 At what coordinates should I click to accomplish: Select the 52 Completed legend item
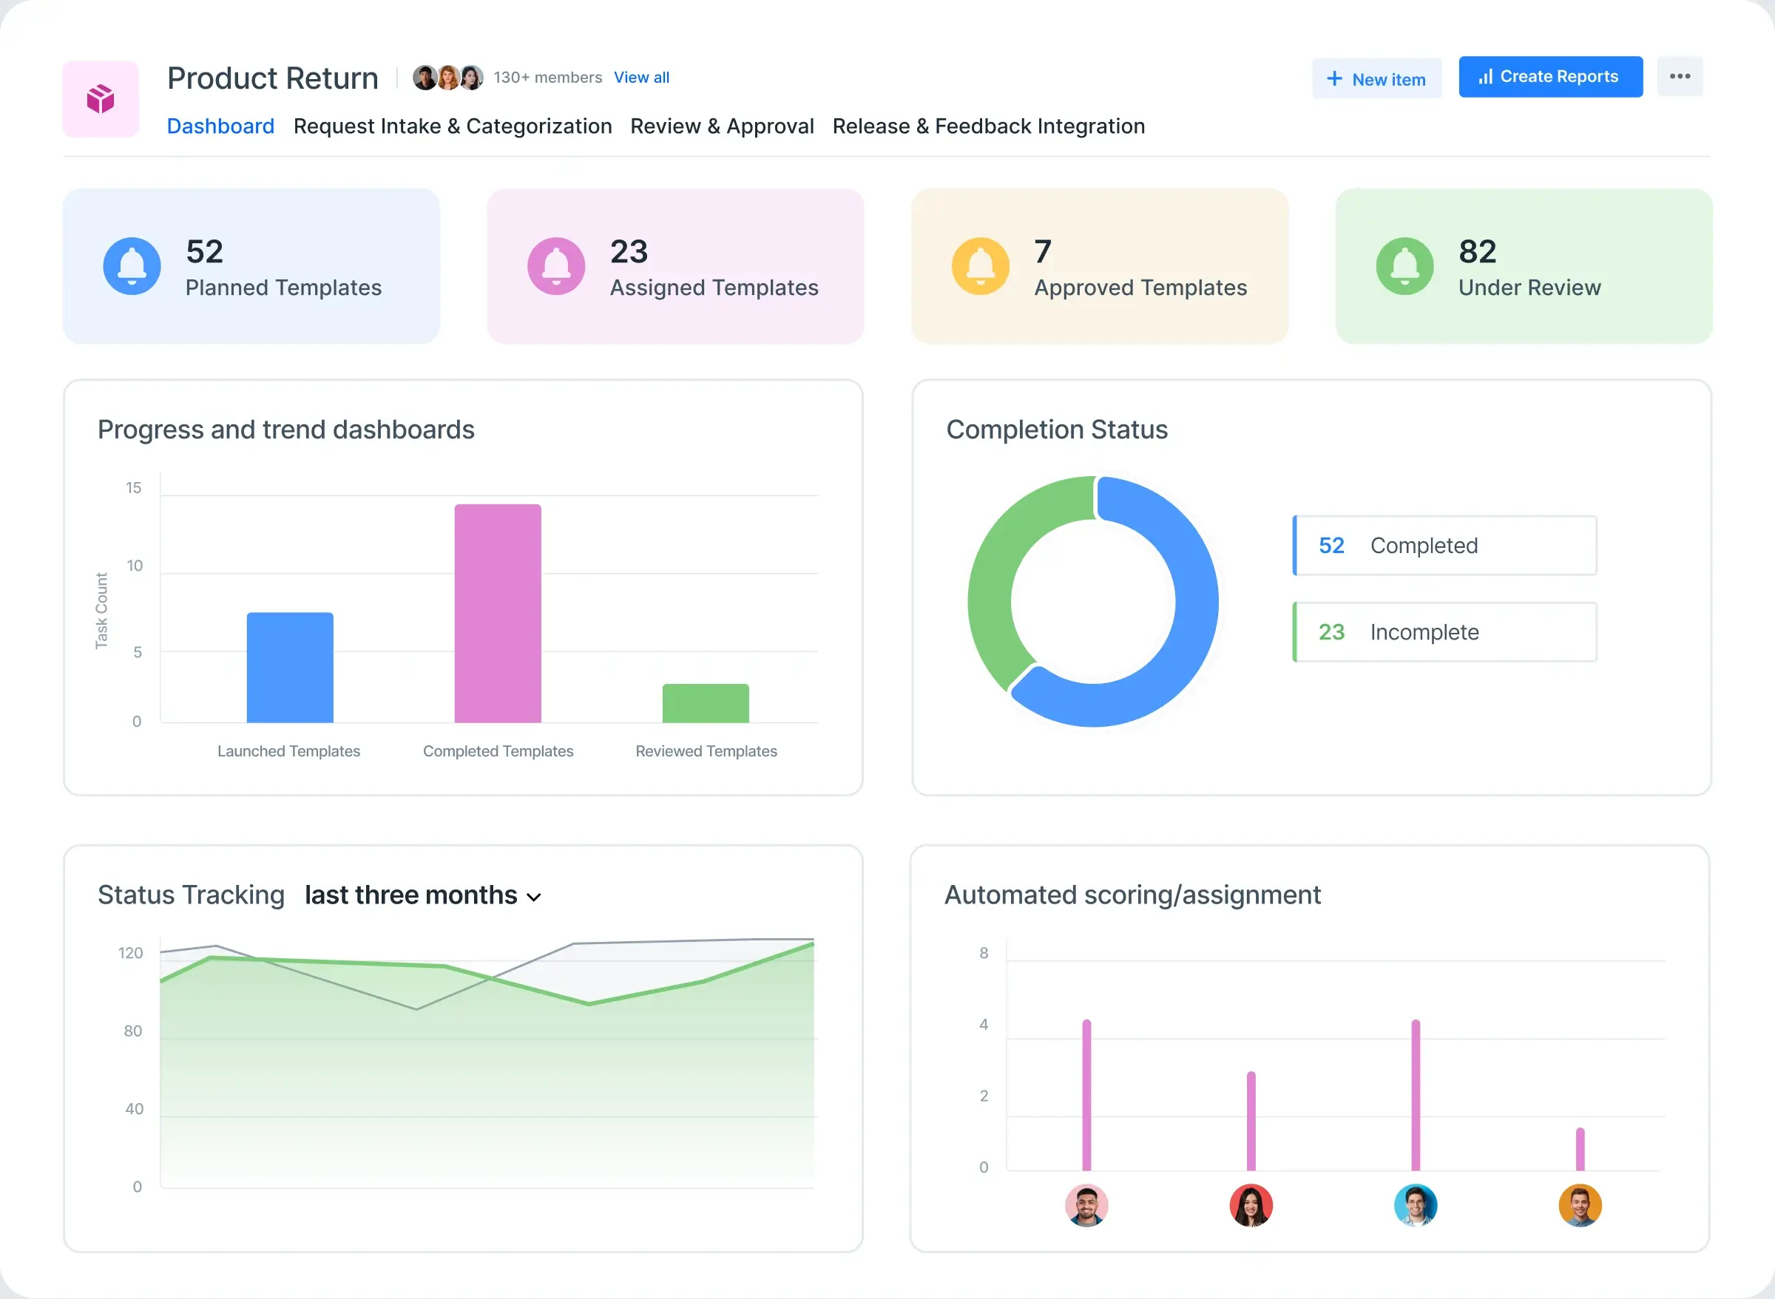pos(1444,545)
